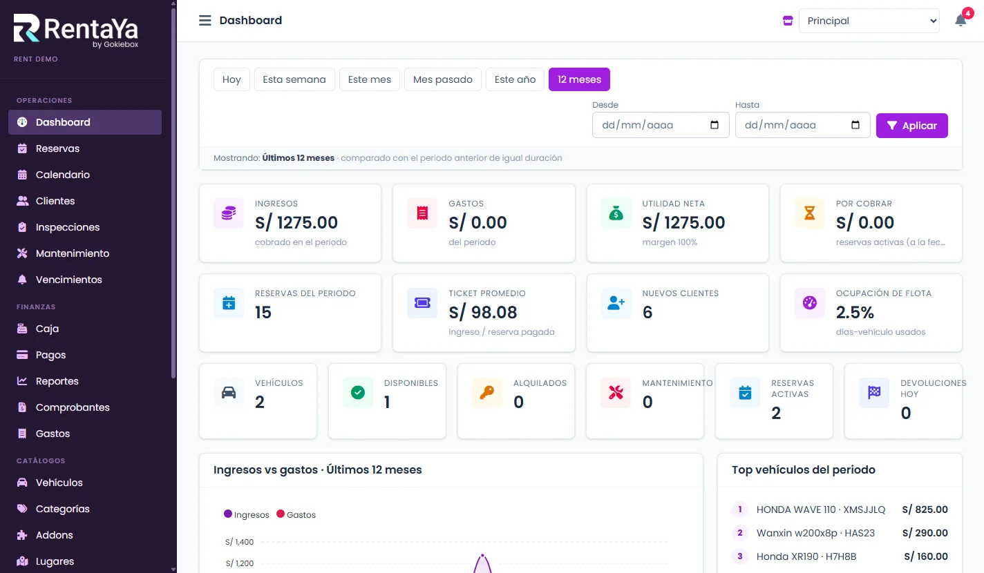Screen dimensions: 984x573
Task: Click the store icon beside Principal
Action: (788, 21)
